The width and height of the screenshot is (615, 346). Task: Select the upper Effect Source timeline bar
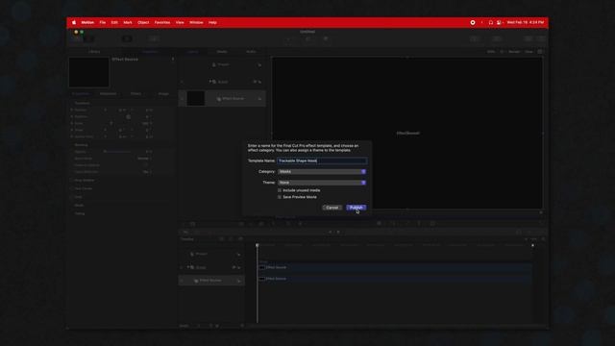pos(395,267)
